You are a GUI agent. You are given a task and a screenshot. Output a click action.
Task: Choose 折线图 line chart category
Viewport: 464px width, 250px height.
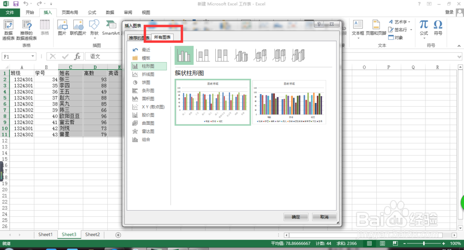coord(149,74)
